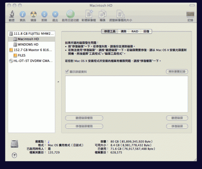Click the folder count 135,729
202x169 pixels.
pyautogui.click(x=54, y=152)
